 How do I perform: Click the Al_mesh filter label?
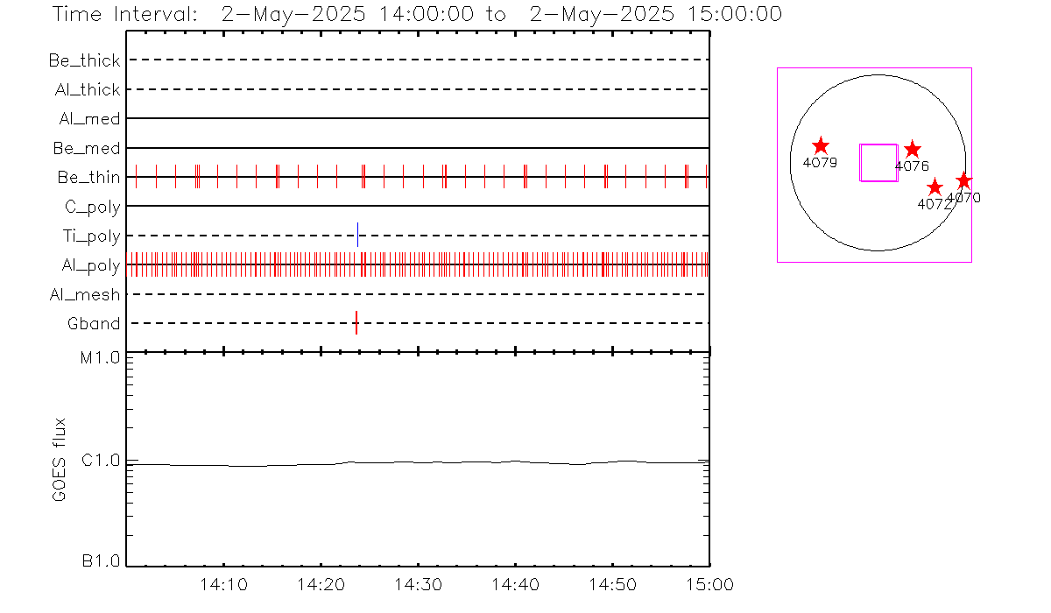[x=85, y=294]
